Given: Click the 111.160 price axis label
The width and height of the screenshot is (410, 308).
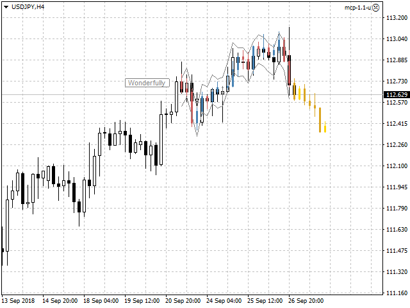Looking at the screenshot, I should coord(396,293).
